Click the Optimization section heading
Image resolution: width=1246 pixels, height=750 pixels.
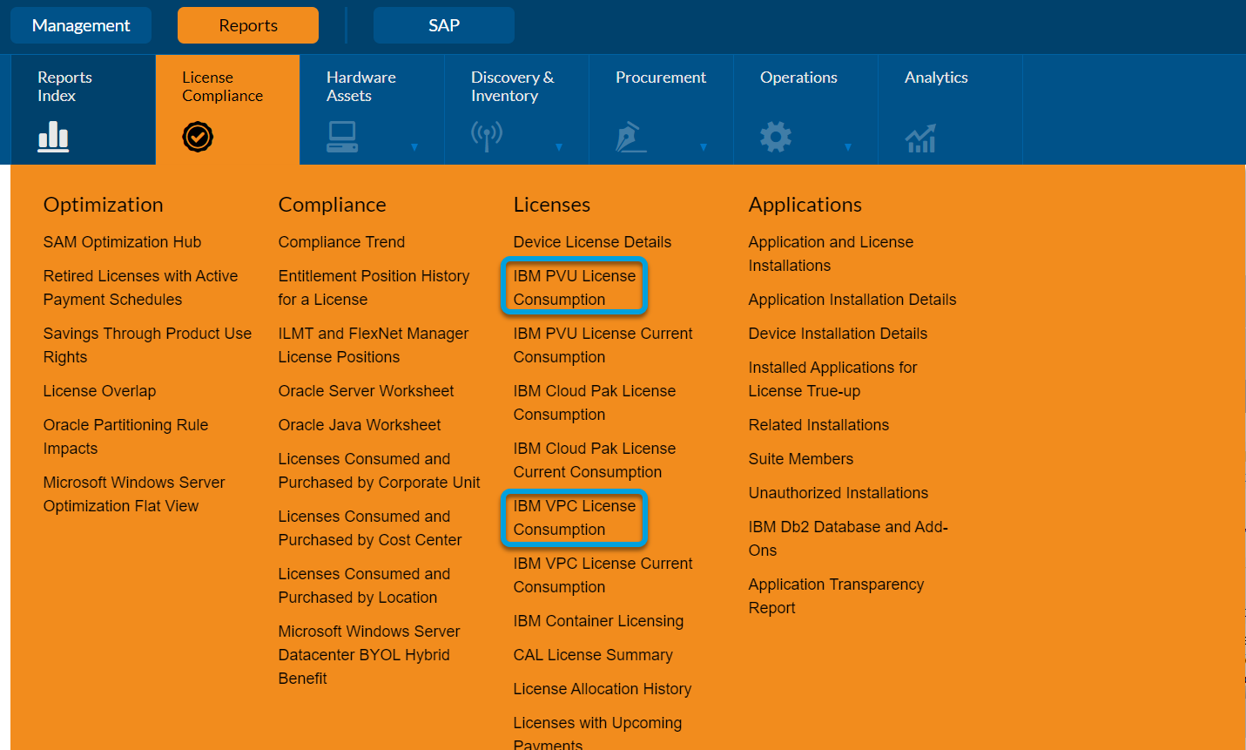pyautogui.click(x=103, y=205)
